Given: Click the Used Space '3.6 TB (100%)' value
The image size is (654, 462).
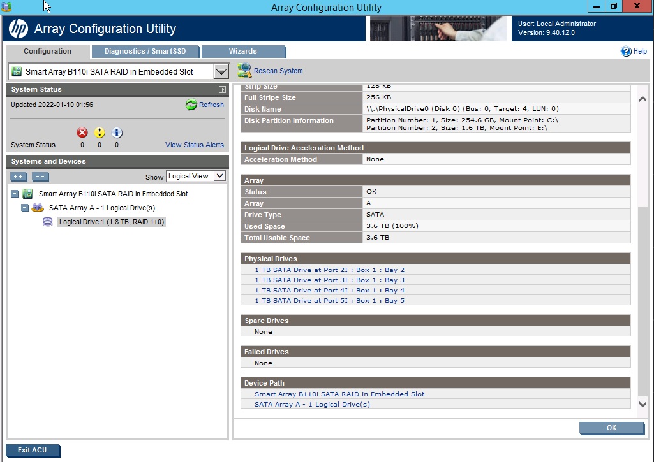Looking at the screenshot, I should tap(392, 226).
